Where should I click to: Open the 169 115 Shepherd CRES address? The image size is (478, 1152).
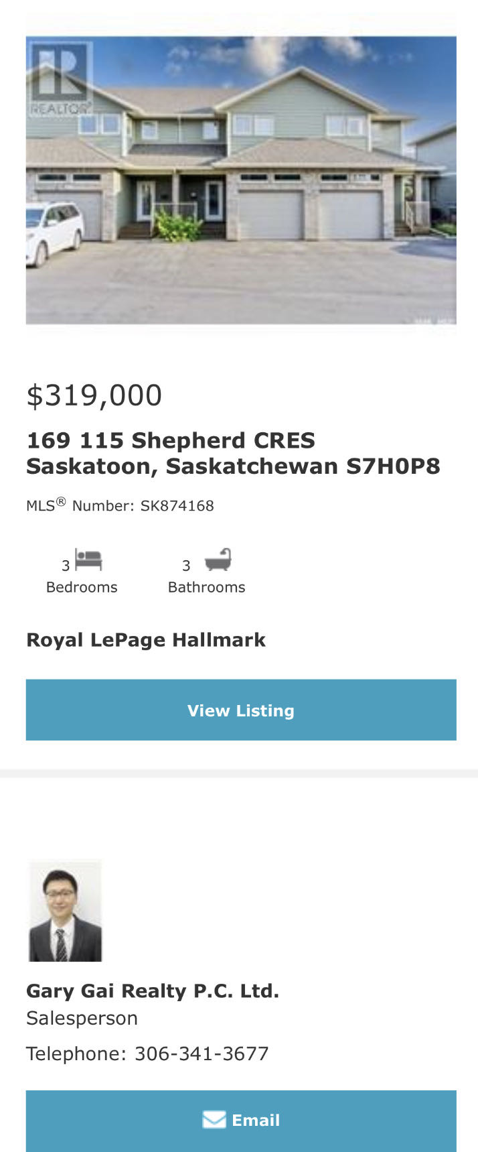pyautogui.click(x=171, y=440)
